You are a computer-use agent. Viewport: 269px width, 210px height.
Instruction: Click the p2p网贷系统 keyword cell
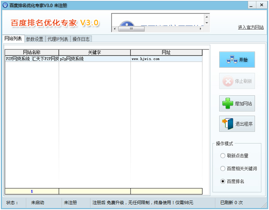(95, 59)
